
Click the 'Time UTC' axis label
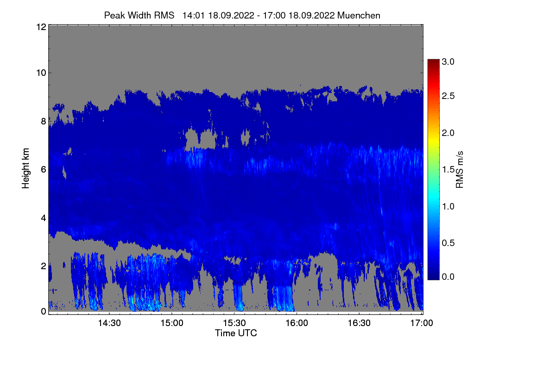pyautogui.click(x=236, y=333)
